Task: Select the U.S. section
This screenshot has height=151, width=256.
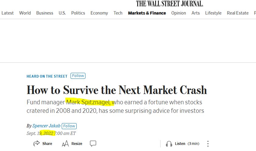Action: tap(62, 13)
